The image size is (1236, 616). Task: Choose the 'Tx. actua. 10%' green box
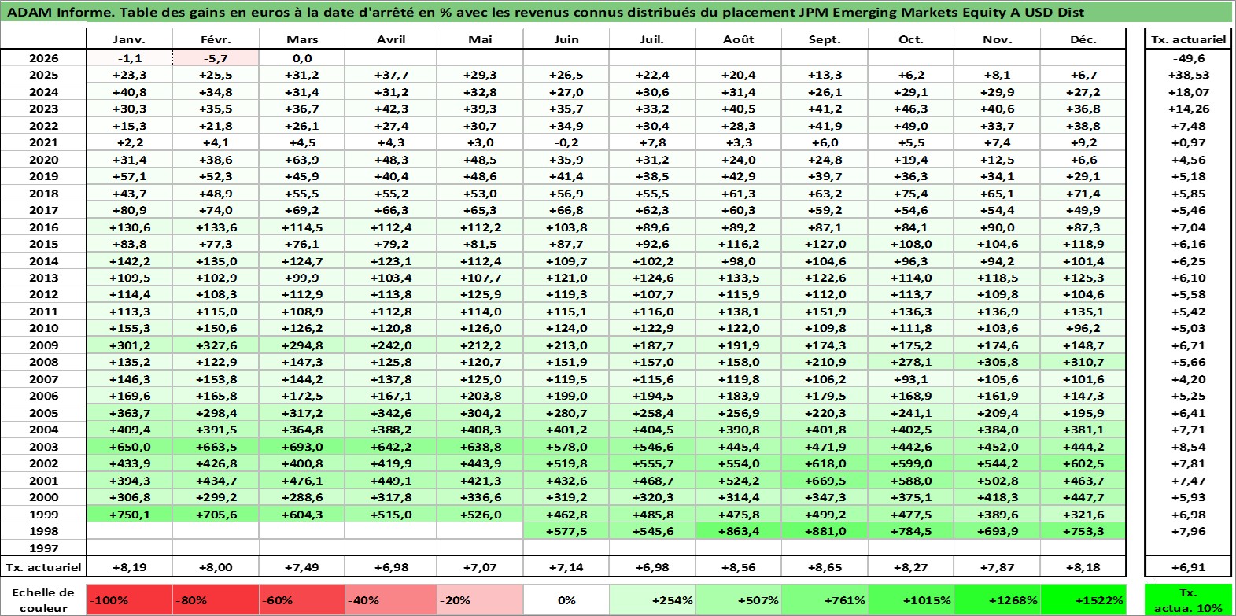[x=1188, y=599]
